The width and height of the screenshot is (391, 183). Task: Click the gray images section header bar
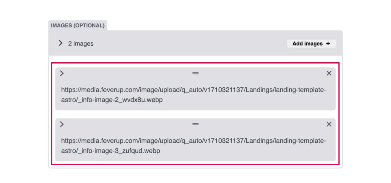[195, 43]
